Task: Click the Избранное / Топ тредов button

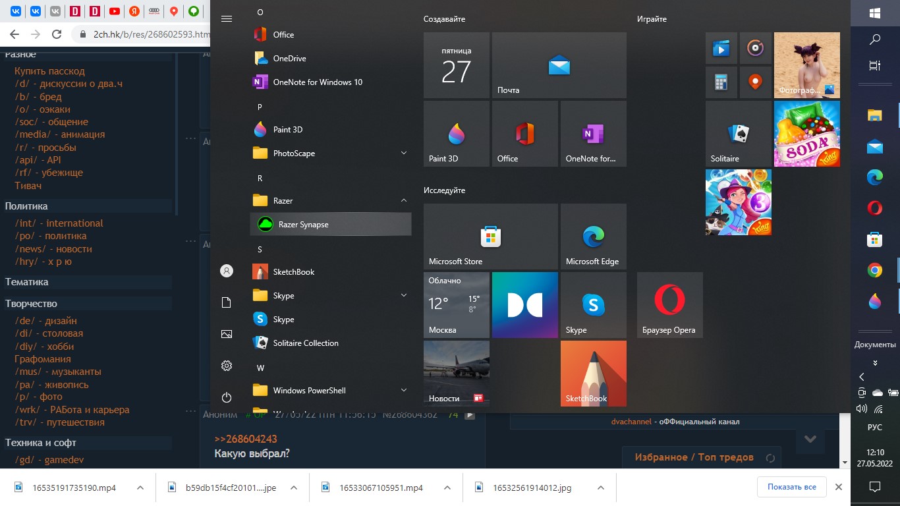Action: 694,457
